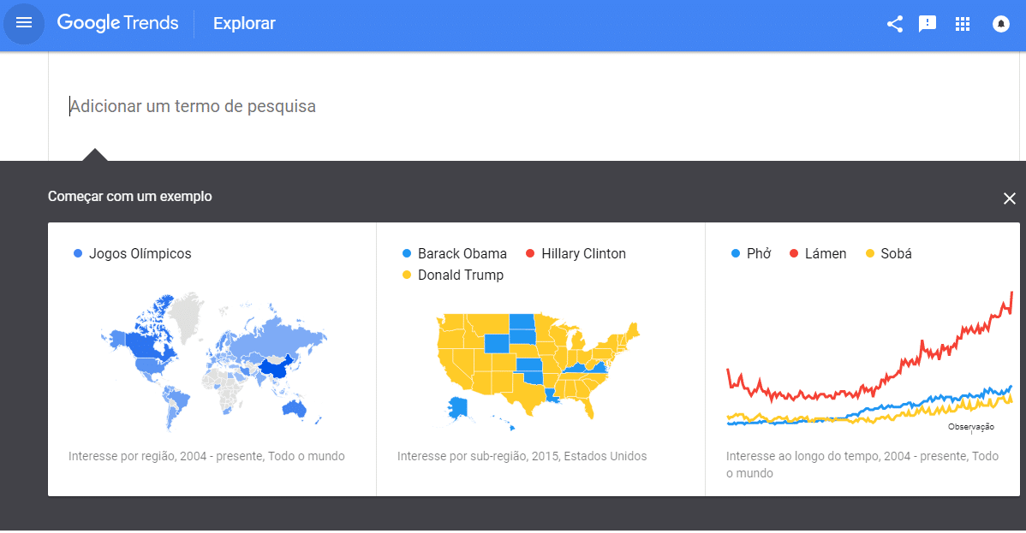Click the share icon in header
This screenshot has height=533, width=1026.
click(894, 24)
